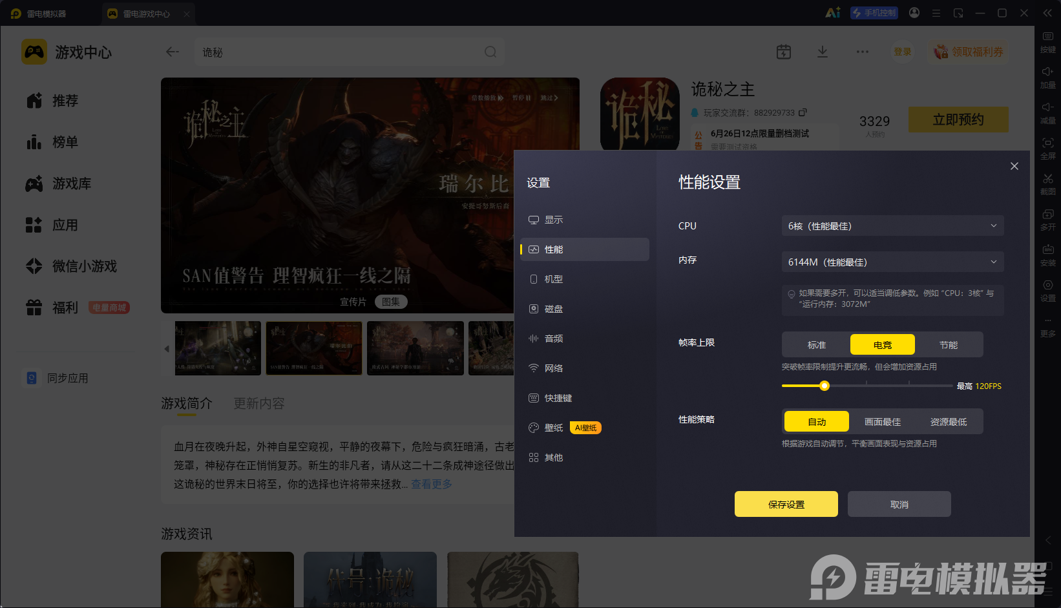Open 磁盘 settings section
This screenshot has height=608, width=1061.
(585, 309)
